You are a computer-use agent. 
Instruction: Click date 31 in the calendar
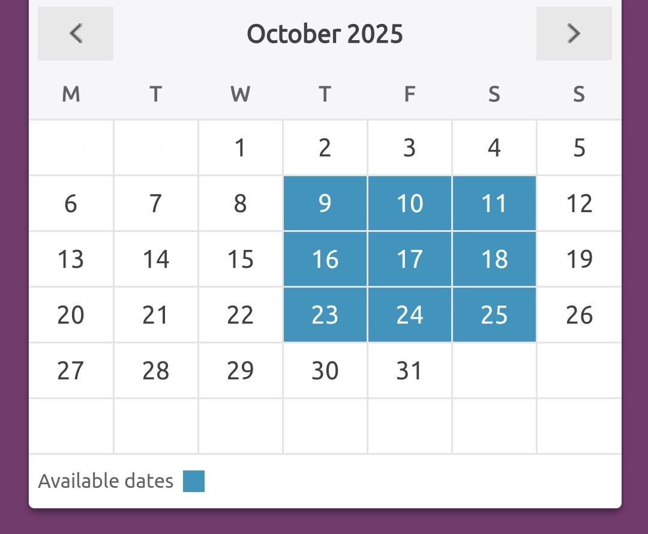tap(410, 370)
